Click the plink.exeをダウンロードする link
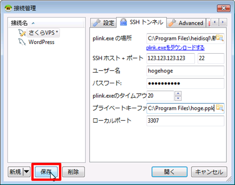The width and height of the screenshot is (235, 185). point(175,48)
